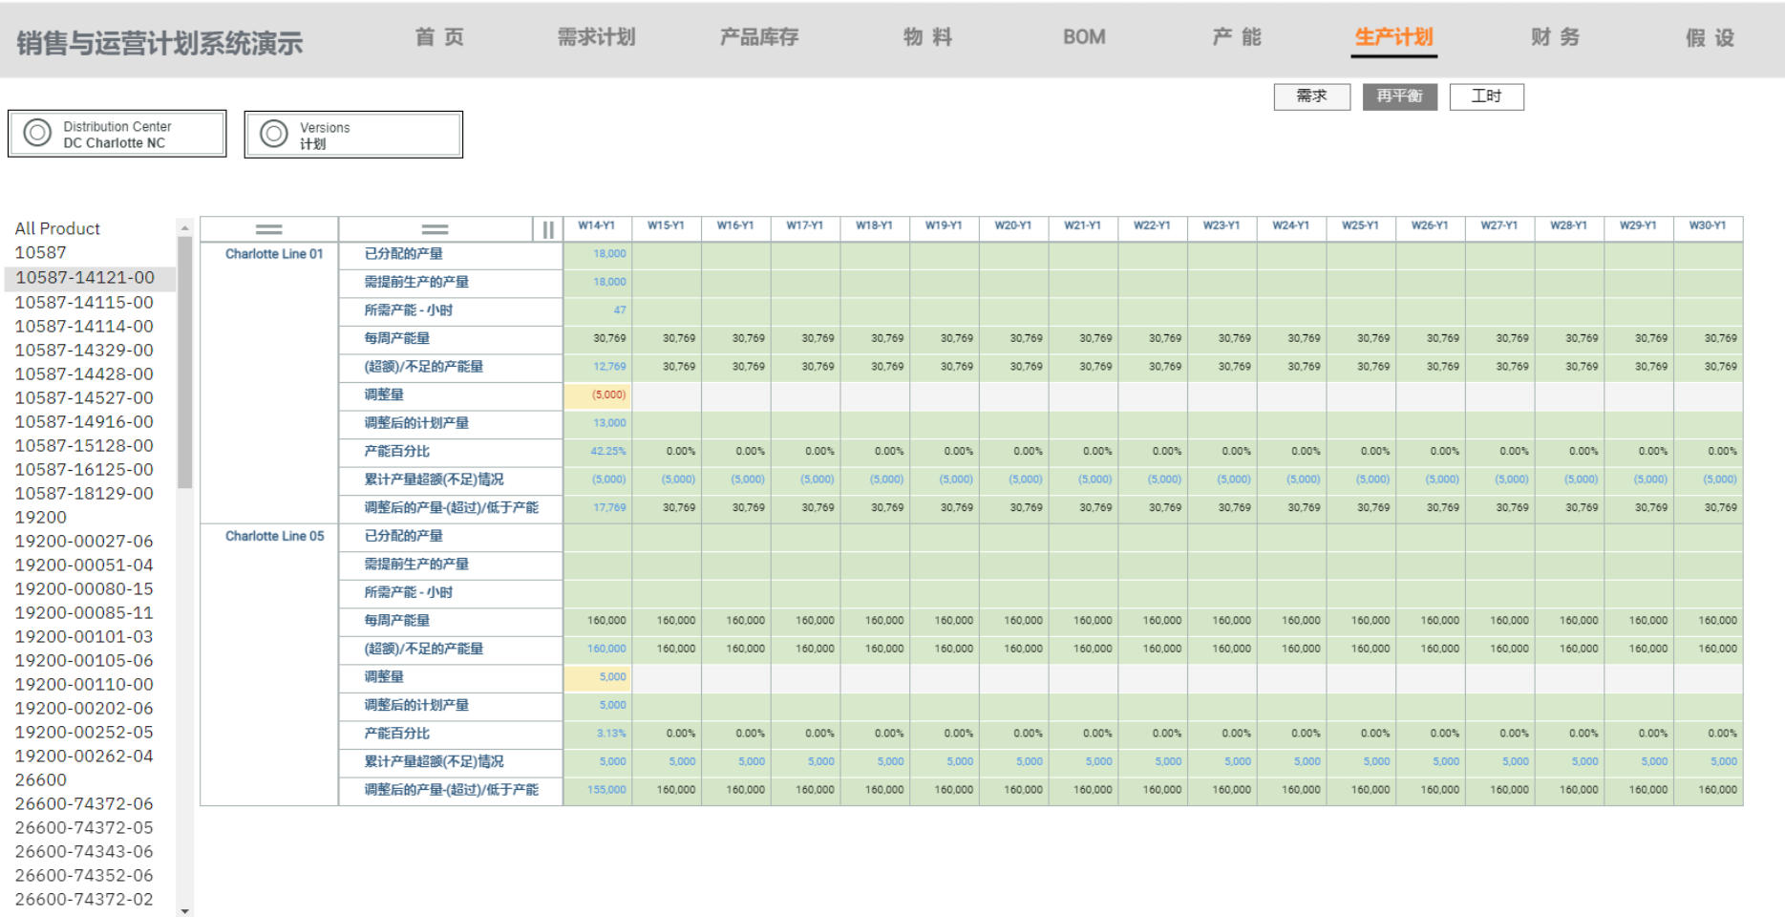Image resolution: width=1785 pixels, height=917 pixels.
Task: Click the W14-Y1 column header
Action: tap(598, 226)
